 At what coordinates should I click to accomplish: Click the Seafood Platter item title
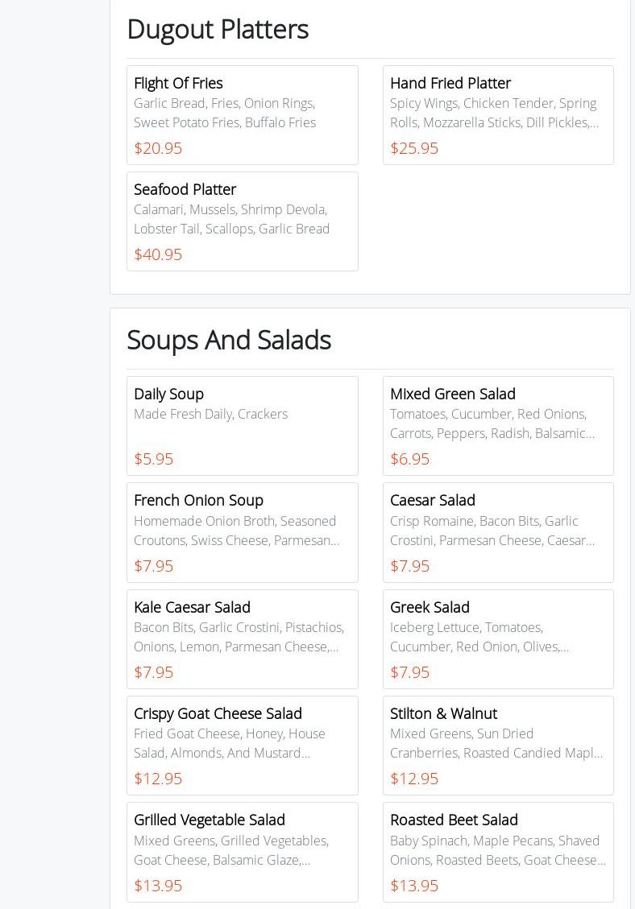coord(185,189)
